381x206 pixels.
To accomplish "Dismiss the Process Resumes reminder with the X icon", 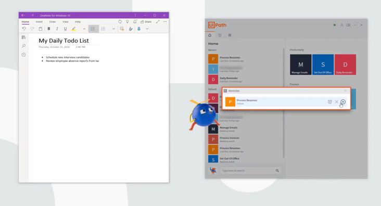I will coord(337,102).
